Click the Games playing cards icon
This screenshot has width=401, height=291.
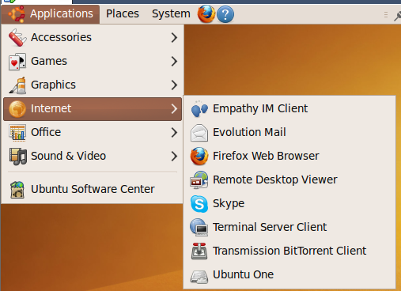pos(17,62)
